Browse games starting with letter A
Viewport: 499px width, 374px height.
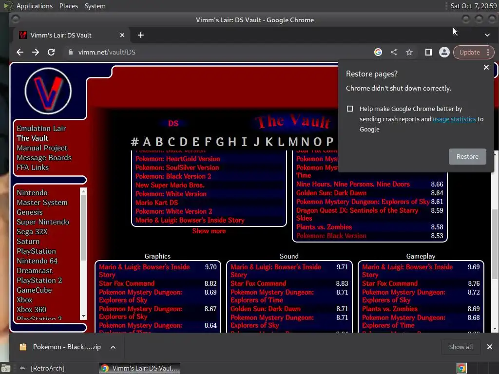pos(147,142)
